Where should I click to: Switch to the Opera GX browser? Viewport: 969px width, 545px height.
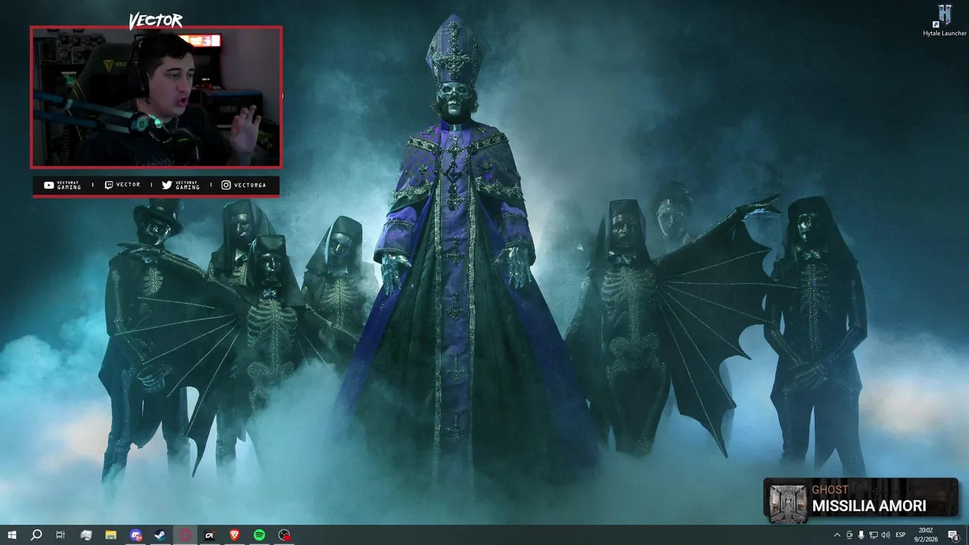[185, 535]
